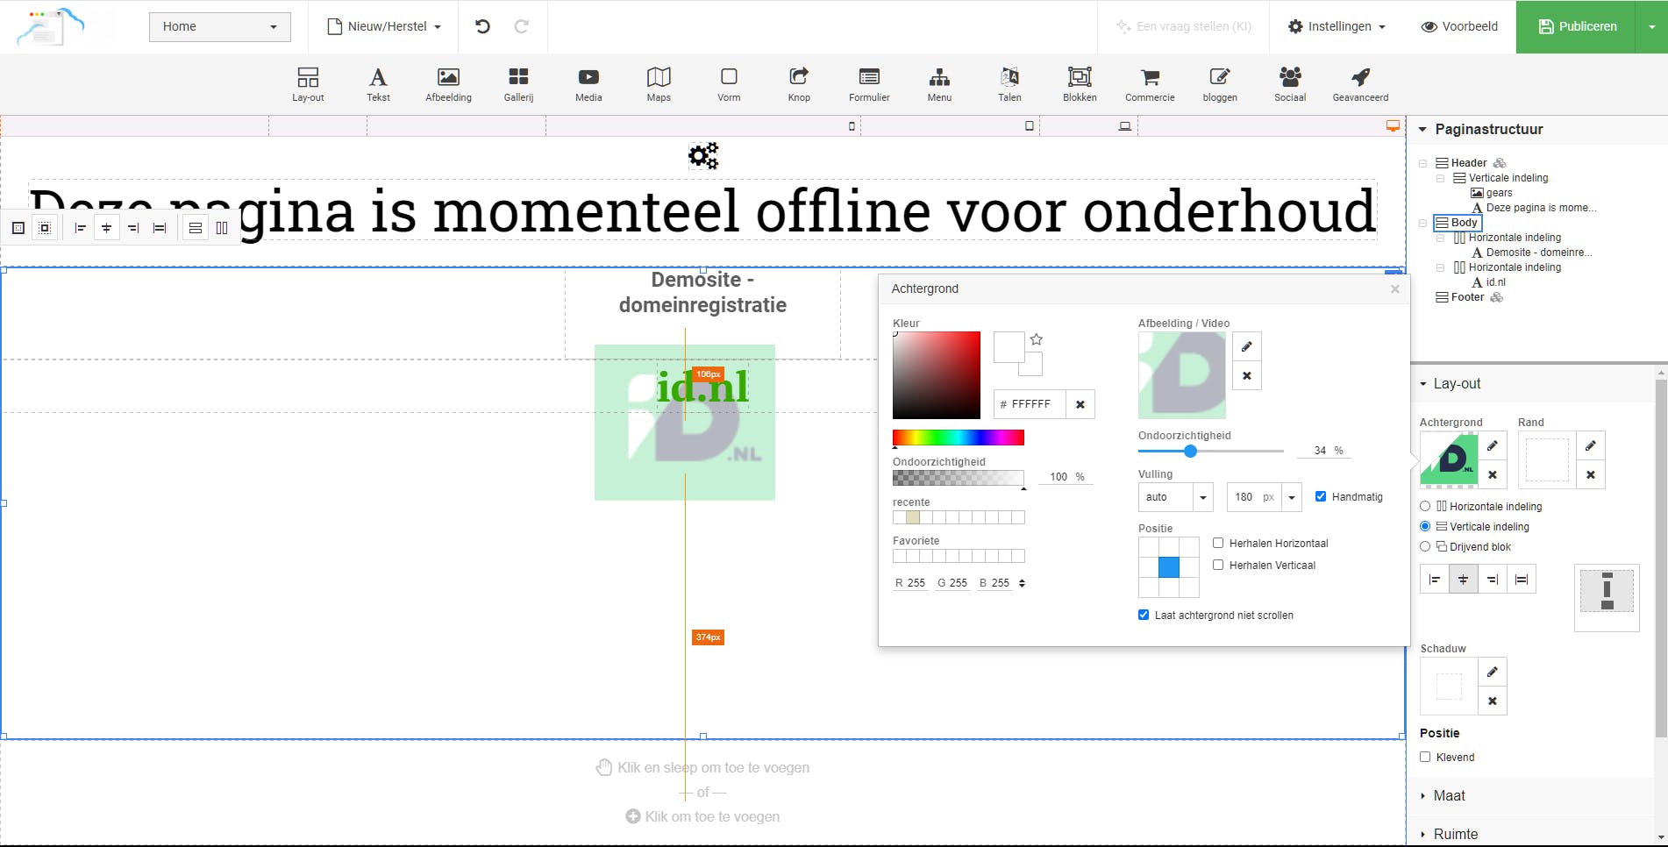This screenshot has height=847, width=1668.
Task: Open the Gallerij tool
Action: point(518,84)
